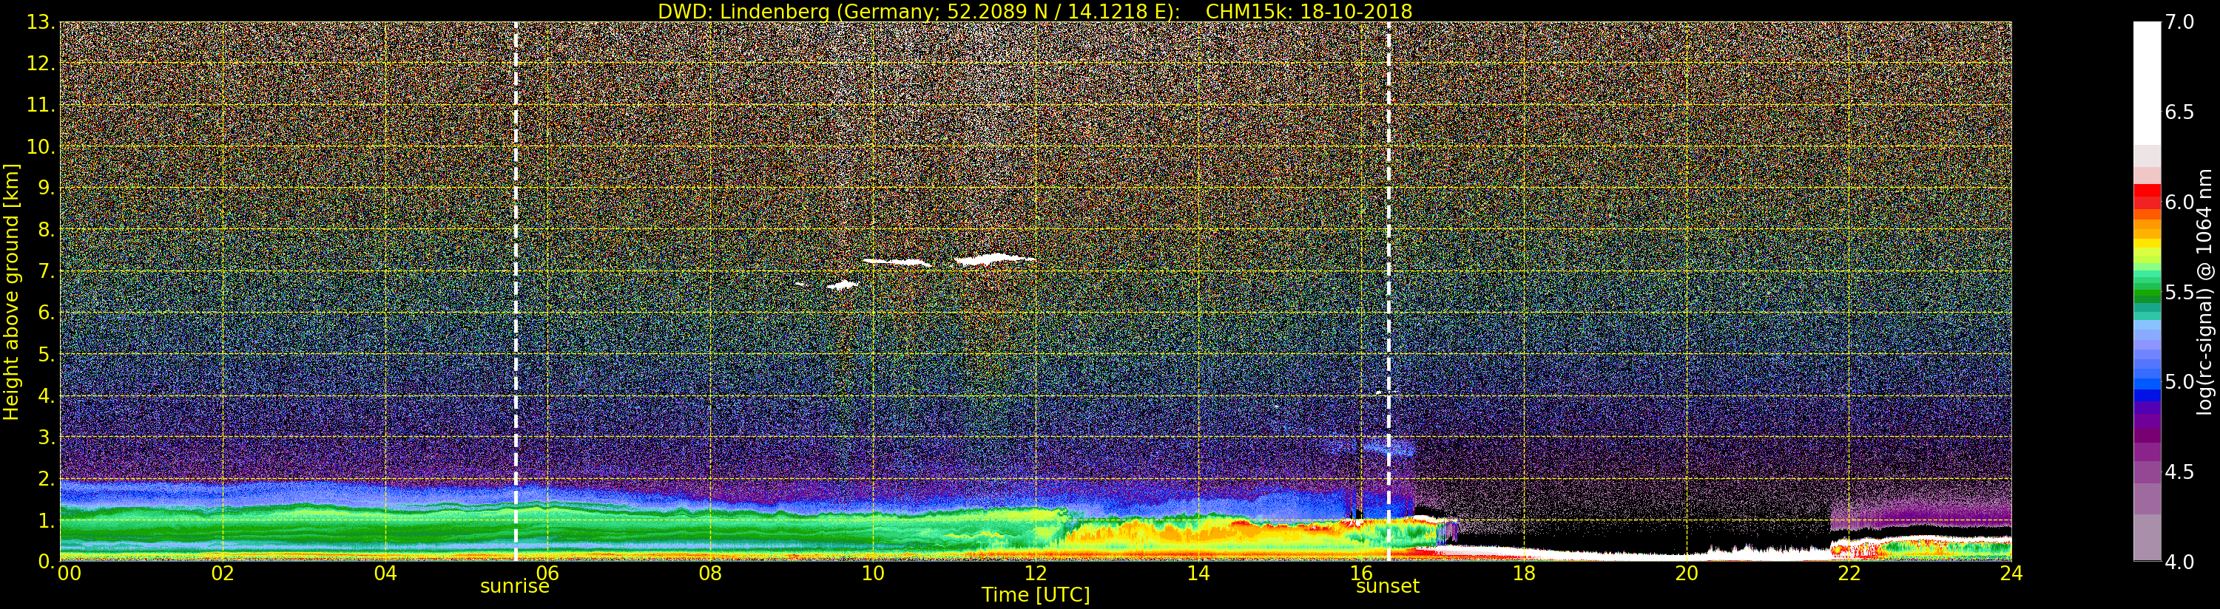Click the colorbar value "6.0"

[2179, 203]
